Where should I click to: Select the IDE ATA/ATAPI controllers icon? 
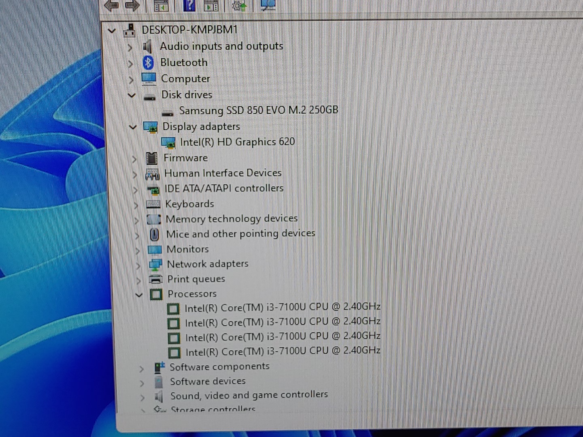153,189
